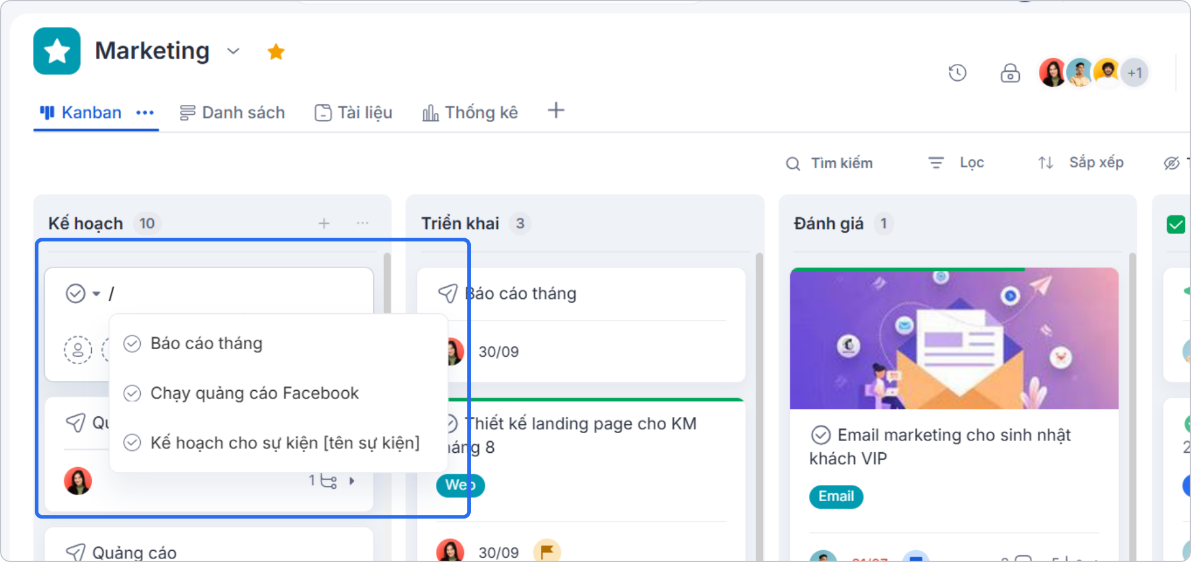This screenshot has height=562, width=1191.
Task: Click the Đánh giá column title
Action: coord(829,223)
